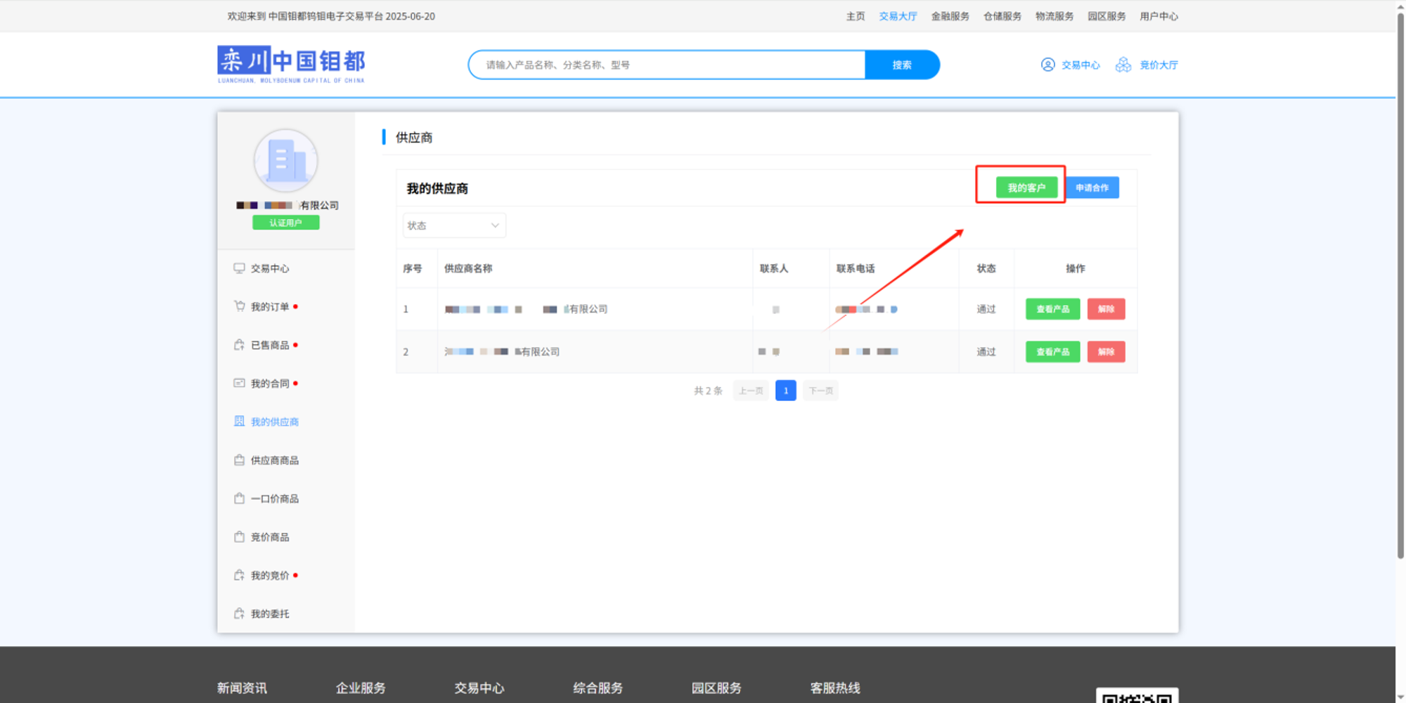
Task: Click the user icon beside 交易中心 in header
Action: pyautogui.click(x=1047, y=65)
